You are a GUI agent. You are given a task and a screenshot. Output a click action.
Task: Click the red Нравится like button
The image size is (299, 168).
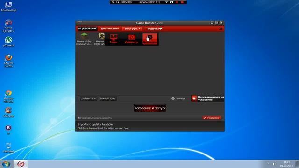[212, 118]
